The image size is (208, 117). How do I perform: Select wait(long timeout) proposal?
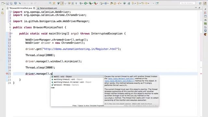77,79
